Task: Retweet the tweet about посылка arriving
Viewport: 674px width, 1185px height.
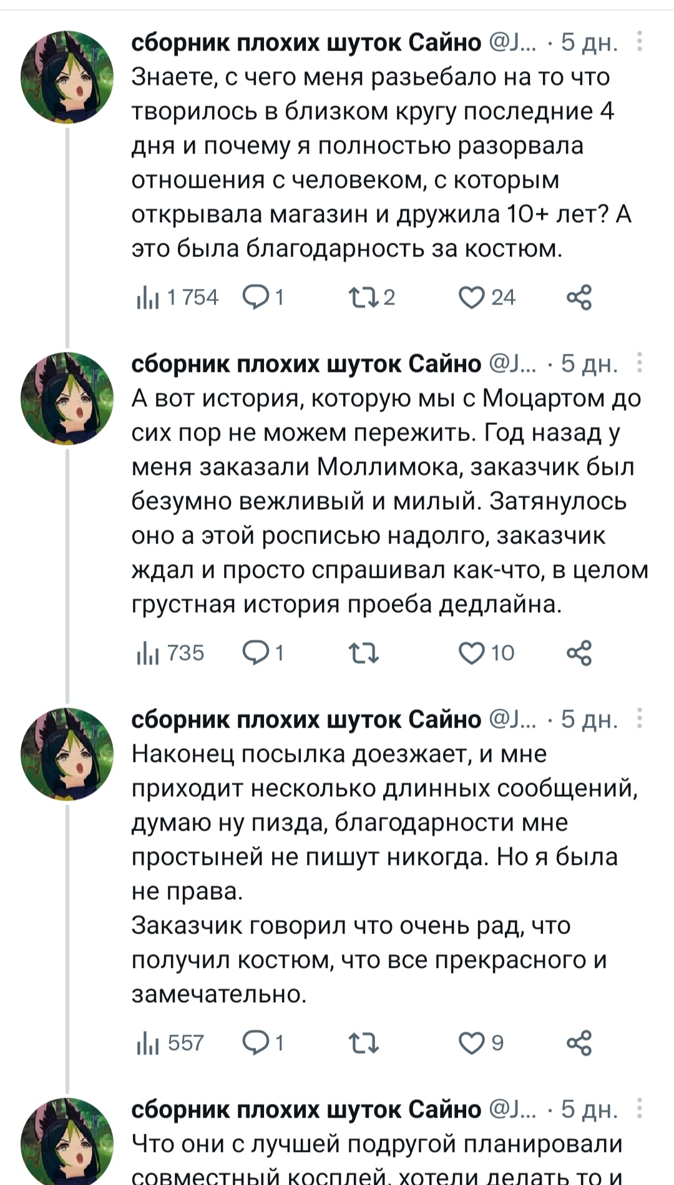Action: pyautogui.click(x=362, y=1043)
